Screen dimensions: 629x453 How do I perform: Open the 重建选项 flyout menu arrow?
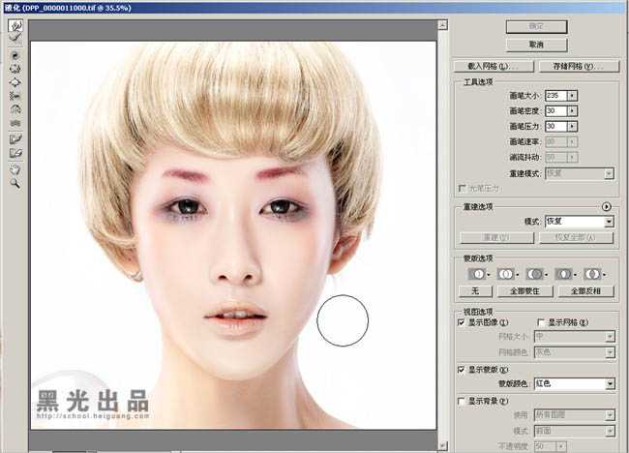[606, 206]
